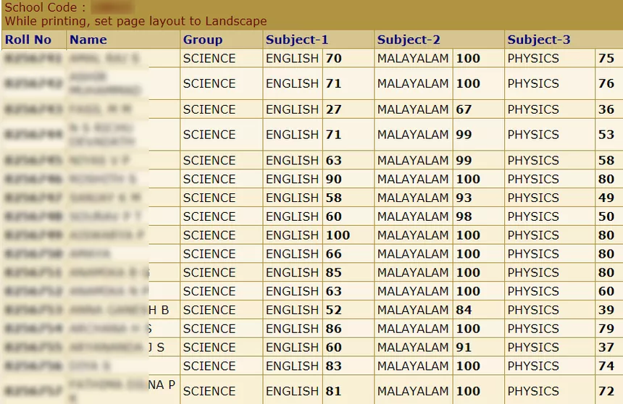Click the Subject-1 column header
This screenshot has width=623, height=404.
pyautogui.click(x=297, y=40)
